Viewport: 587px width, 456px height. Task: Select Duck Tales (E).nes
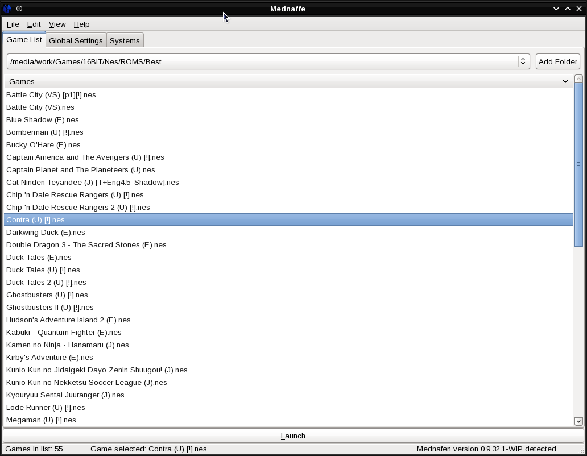pyautogui.click(x=288, y=258)
